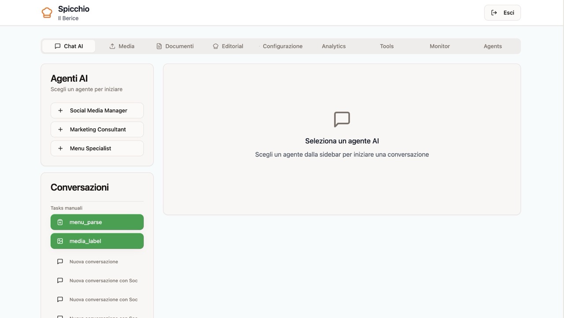
Task: Switch to the Monitor tab
Action: coord(439,46)
